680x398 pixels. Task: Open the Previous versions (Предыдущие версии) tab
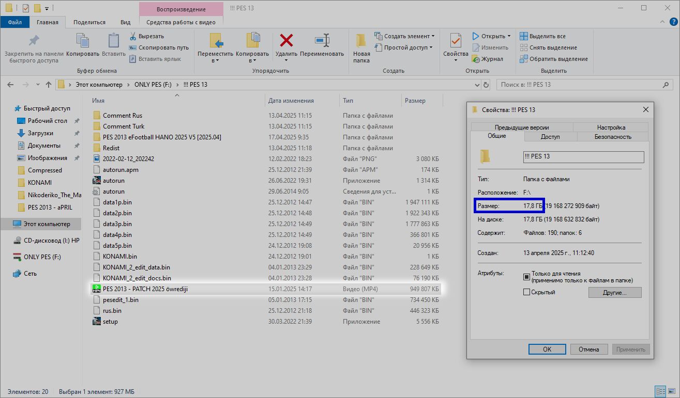(522, 127)
